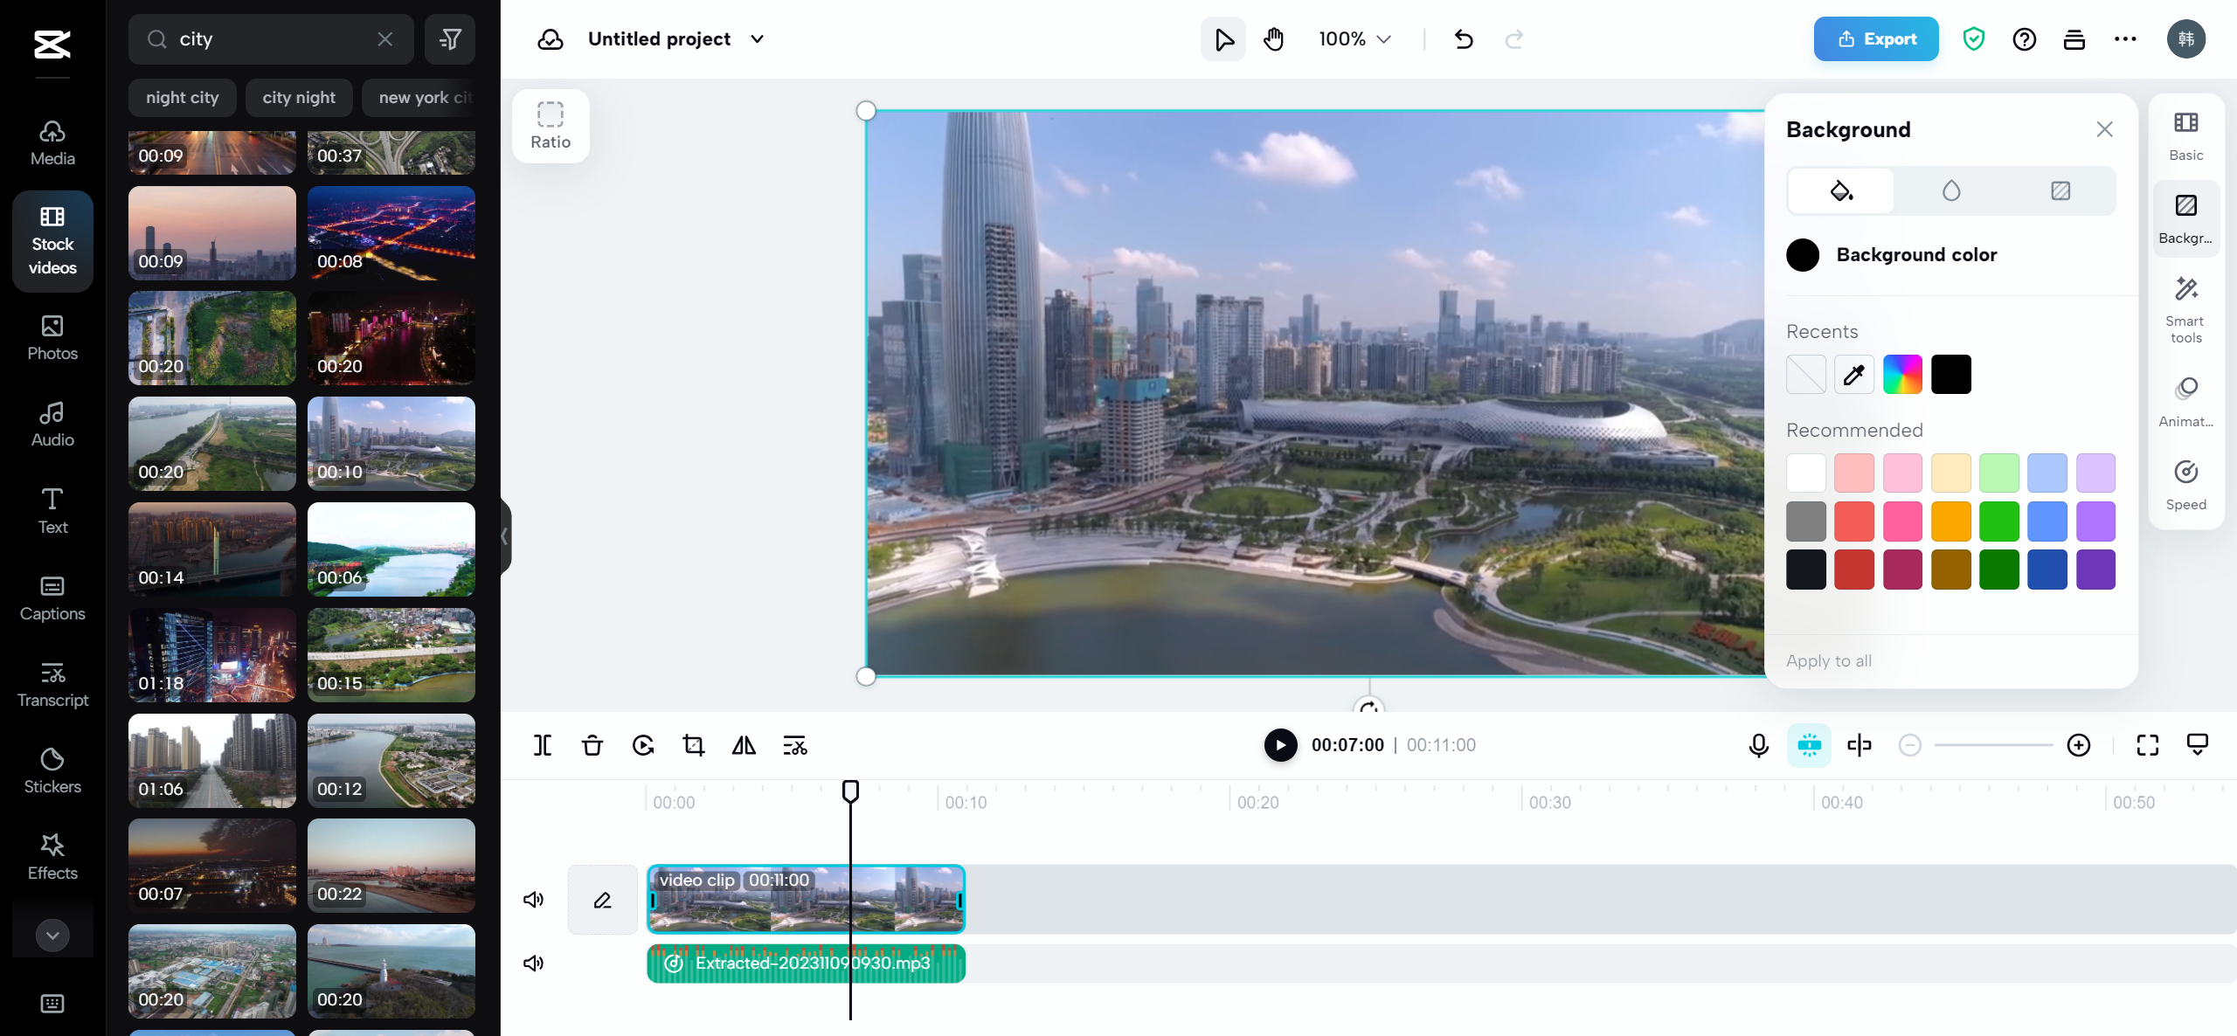Expand more sidebar items chevron
Image resolution: width=2237 pixels, height=1036 pixels.
pos(52,936)
